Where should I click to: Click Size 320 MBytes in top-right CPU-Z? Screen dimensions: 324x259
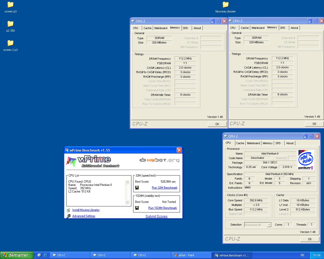[x=256, y=42]
